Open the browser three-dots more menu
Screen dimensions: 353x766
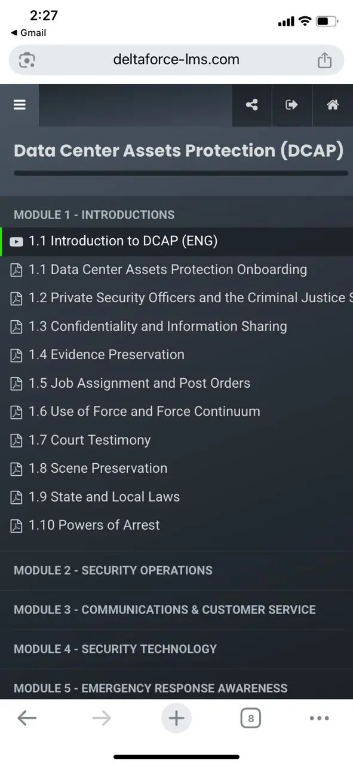[320, 718]
